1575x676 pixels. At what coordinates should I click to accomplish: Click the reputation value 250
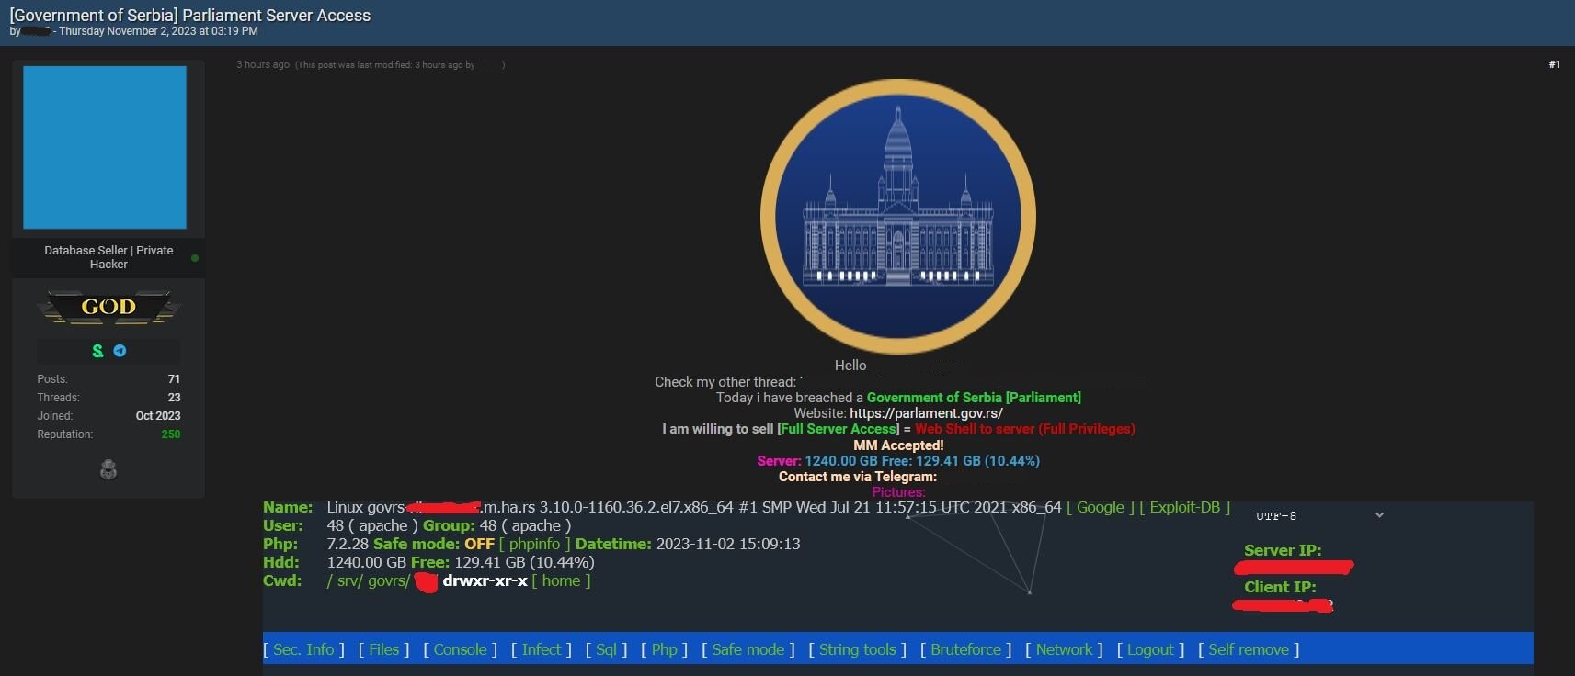pos(171,434)
